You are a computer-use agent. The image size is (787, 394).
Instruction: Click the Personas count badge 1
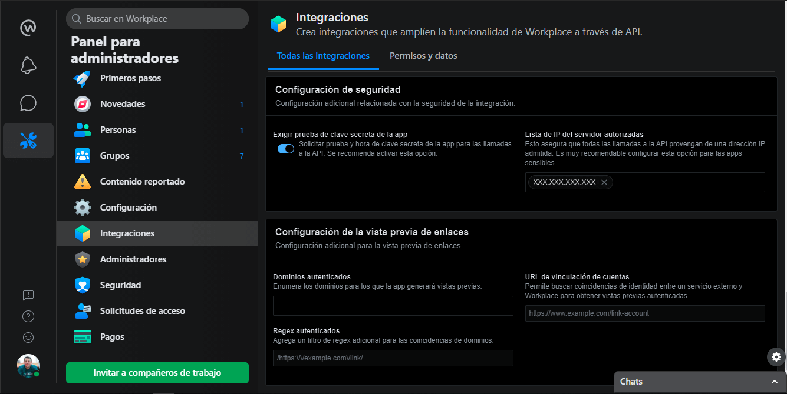[x=242, y=130]
